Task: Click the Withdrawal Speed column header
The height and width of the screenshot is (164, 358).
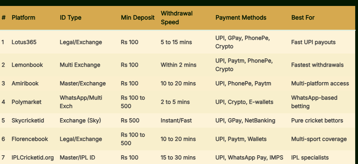Action: (x=176, y=17)
